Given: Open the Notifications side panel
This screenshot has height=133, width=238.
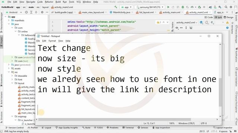Looking at the screenshot, I should pos(236,55).
